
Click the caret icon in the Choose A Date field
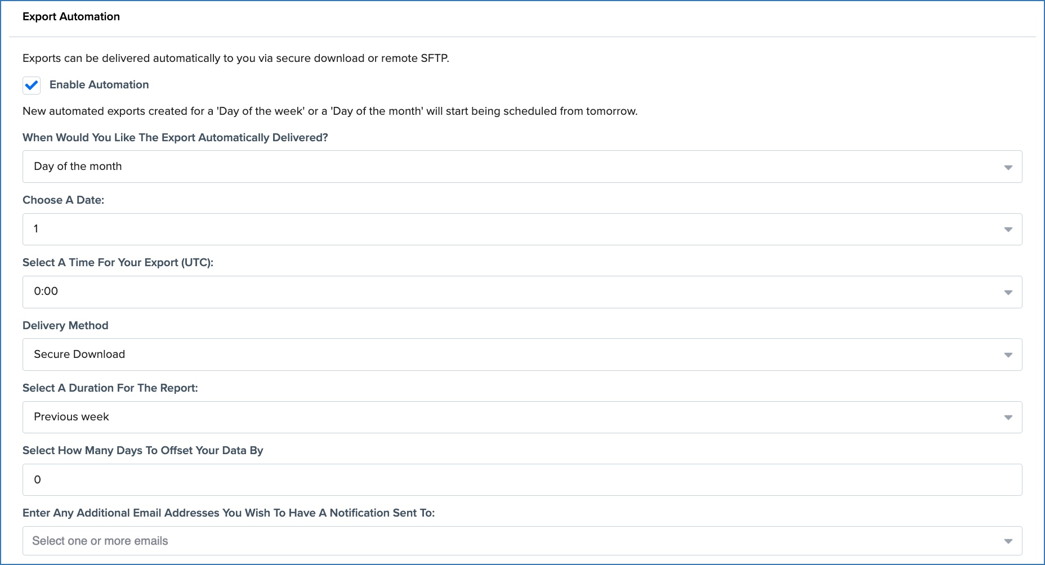click(1008, 230)
